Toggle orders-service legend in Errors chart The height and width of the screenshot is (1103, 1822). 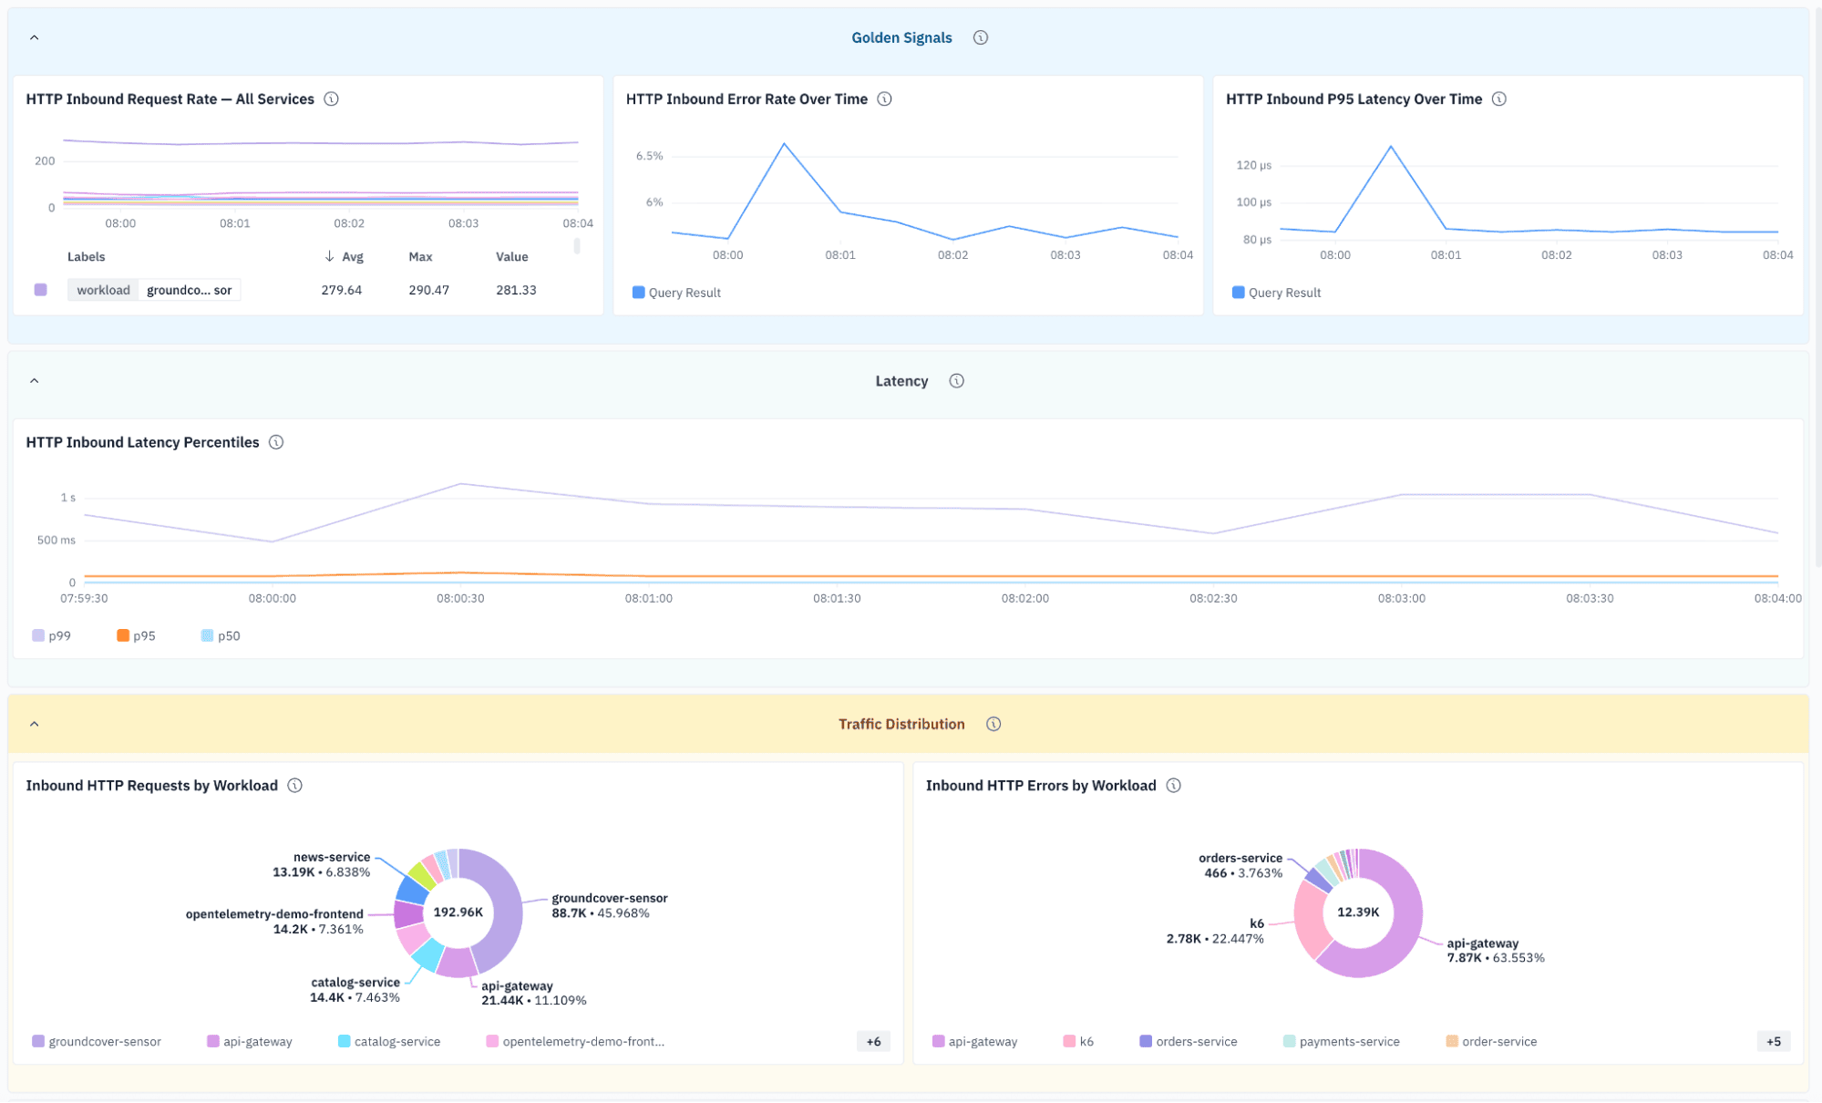tap(1189, 1041)
